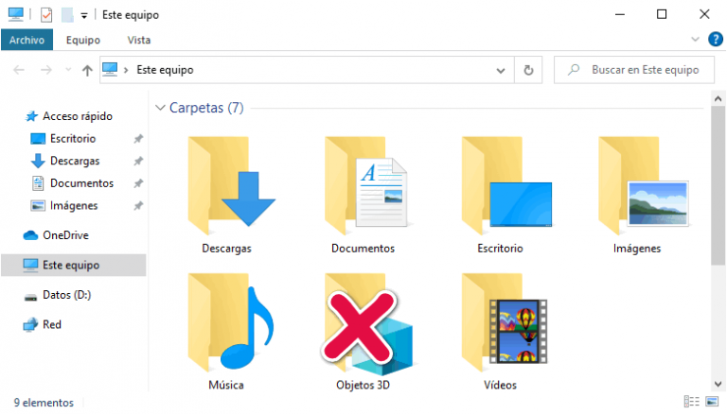Open the address bar history dropdown
The image size is (727, 414).
[x=502, y=70]
